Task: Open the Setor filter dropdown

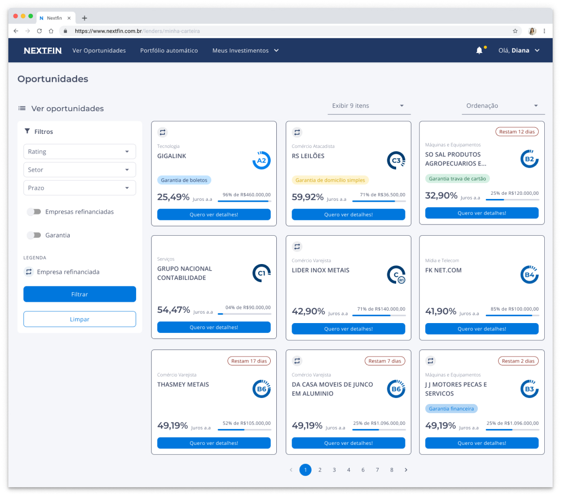Action: [x=79, y=170]
